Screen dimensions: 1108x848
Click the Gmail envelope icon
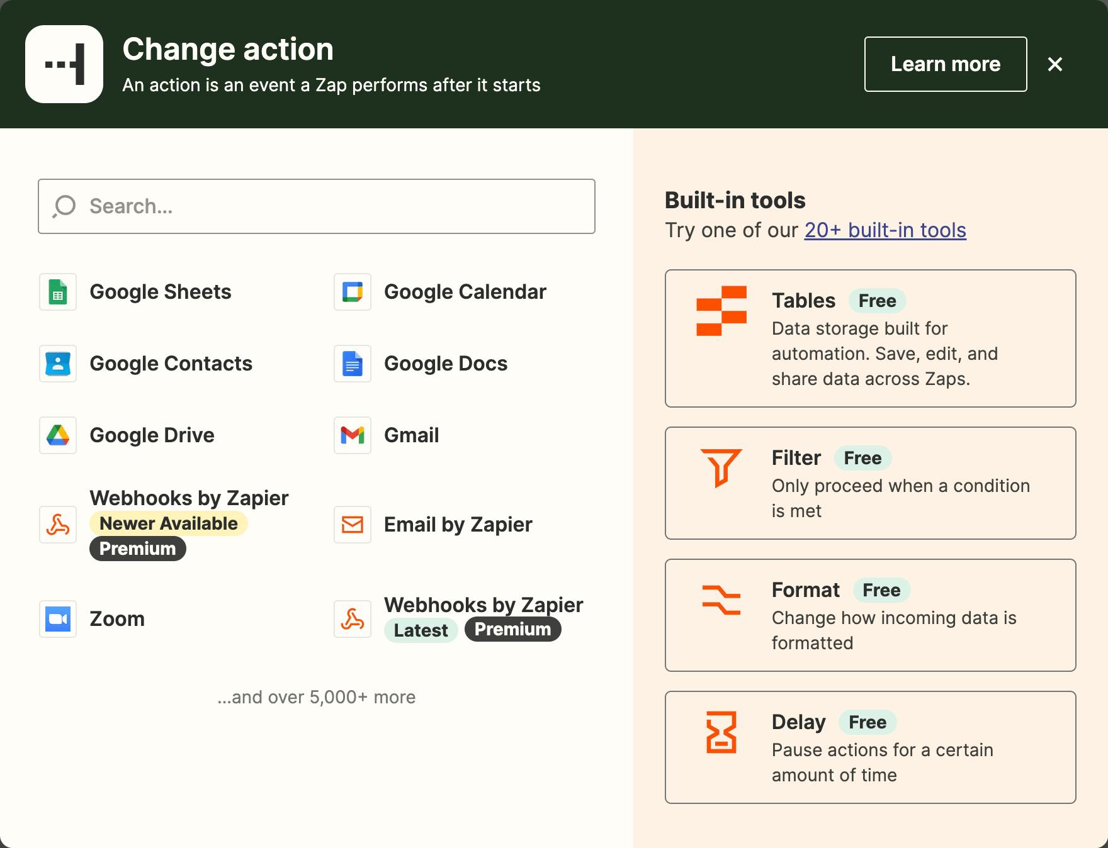353,435
